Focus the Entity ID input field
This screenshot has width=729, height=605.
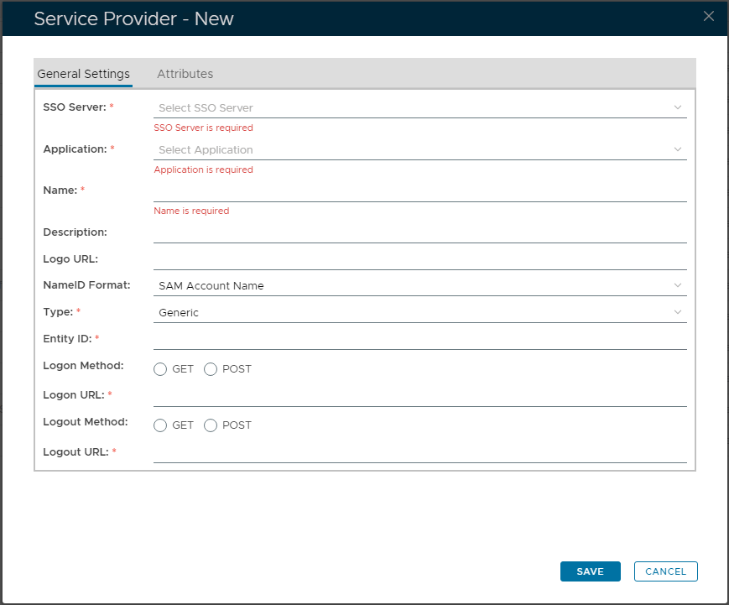pos(419,339)
